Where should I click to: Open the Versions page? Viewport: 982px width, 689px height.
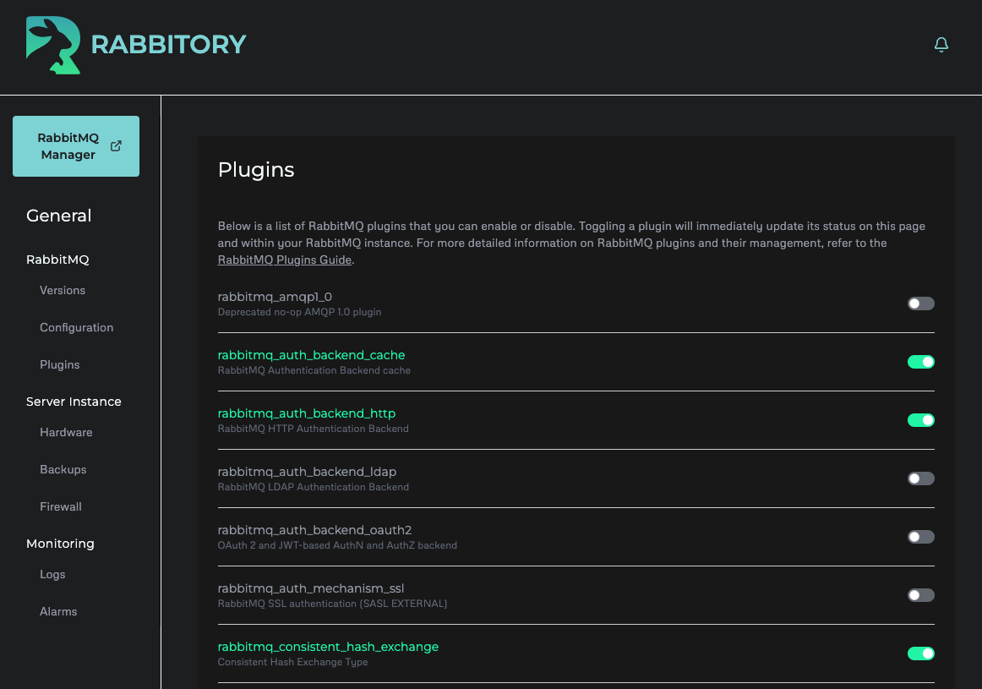point(62,290)
